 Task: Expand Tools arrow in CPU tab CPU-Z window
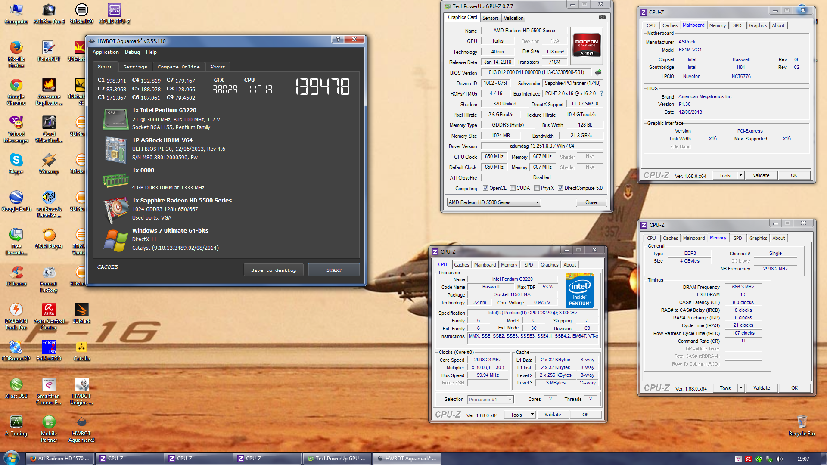(x=532, y=415)
